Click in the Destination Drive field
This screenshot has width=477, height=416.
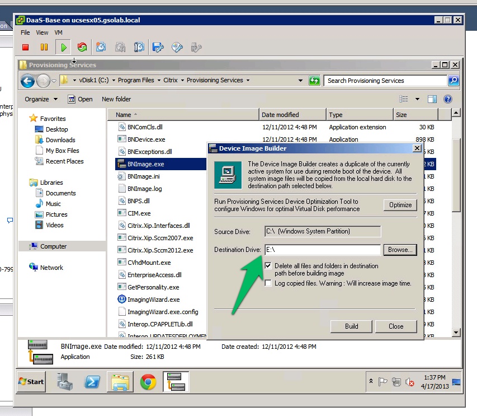(323, 250)
